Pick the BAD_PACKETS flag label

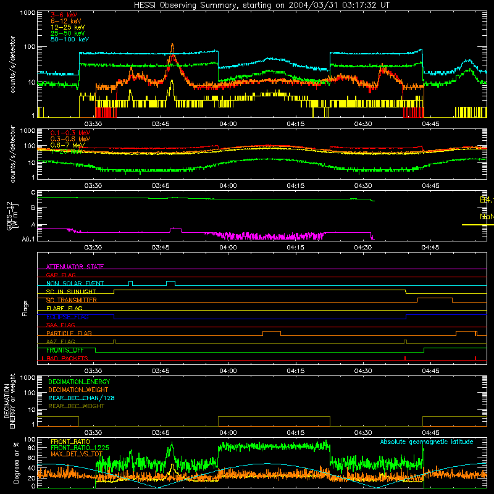coord(67,358)
